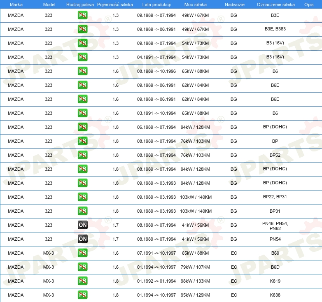Click the 103kW / 140KM value in the BP31 row
Image resolution: width=322 pixels, height=302 pixels.
point(196,211)
